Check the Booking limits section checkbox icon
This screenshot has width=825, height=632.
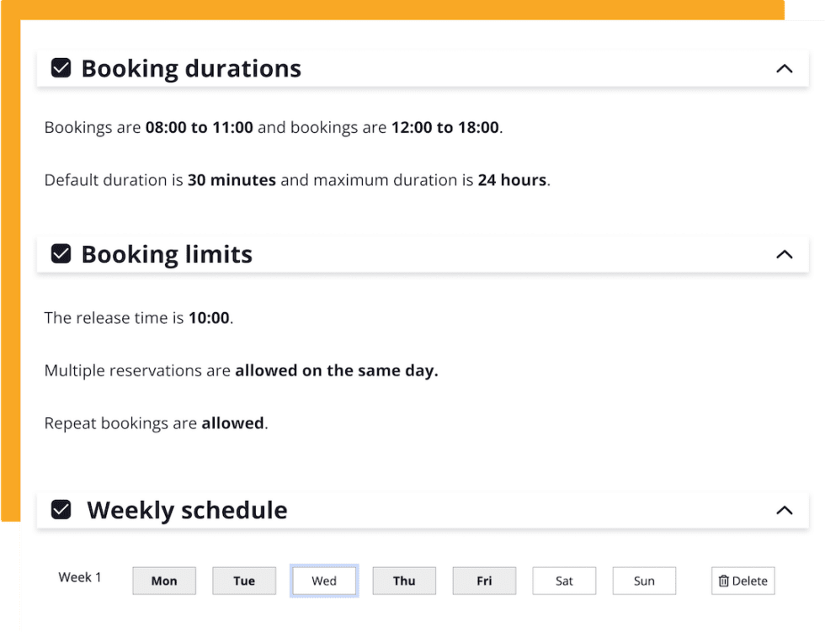coord(61,254)
